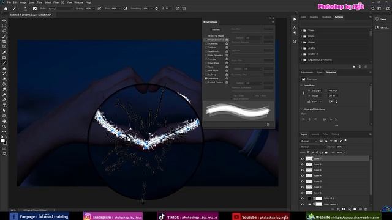Create new brush in Brush Settings panel
This screenshot has width=392, height=220.
coord(268,125)
